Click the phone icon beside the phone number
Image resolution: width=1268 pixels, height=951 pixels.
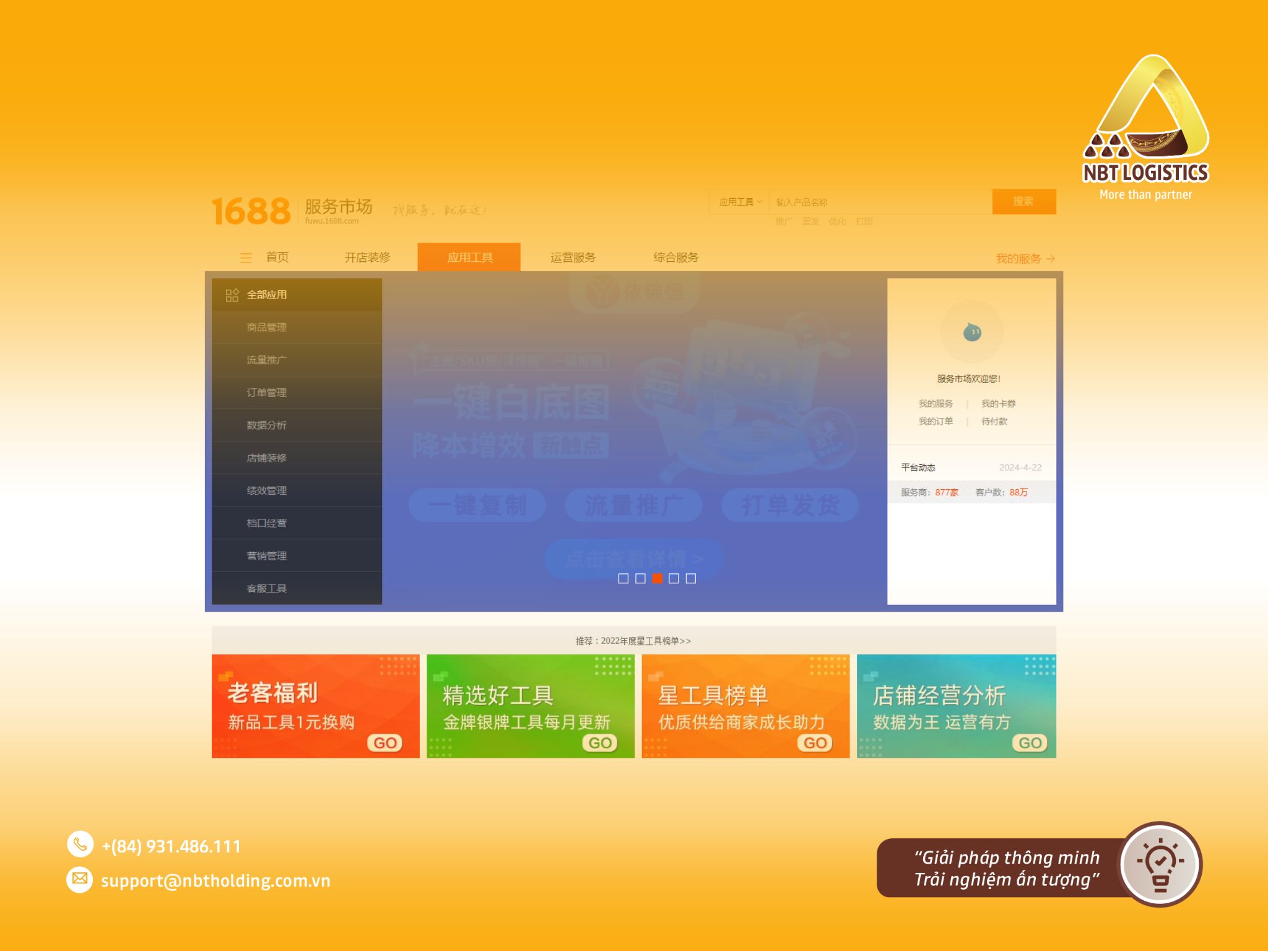click(80, 844)
